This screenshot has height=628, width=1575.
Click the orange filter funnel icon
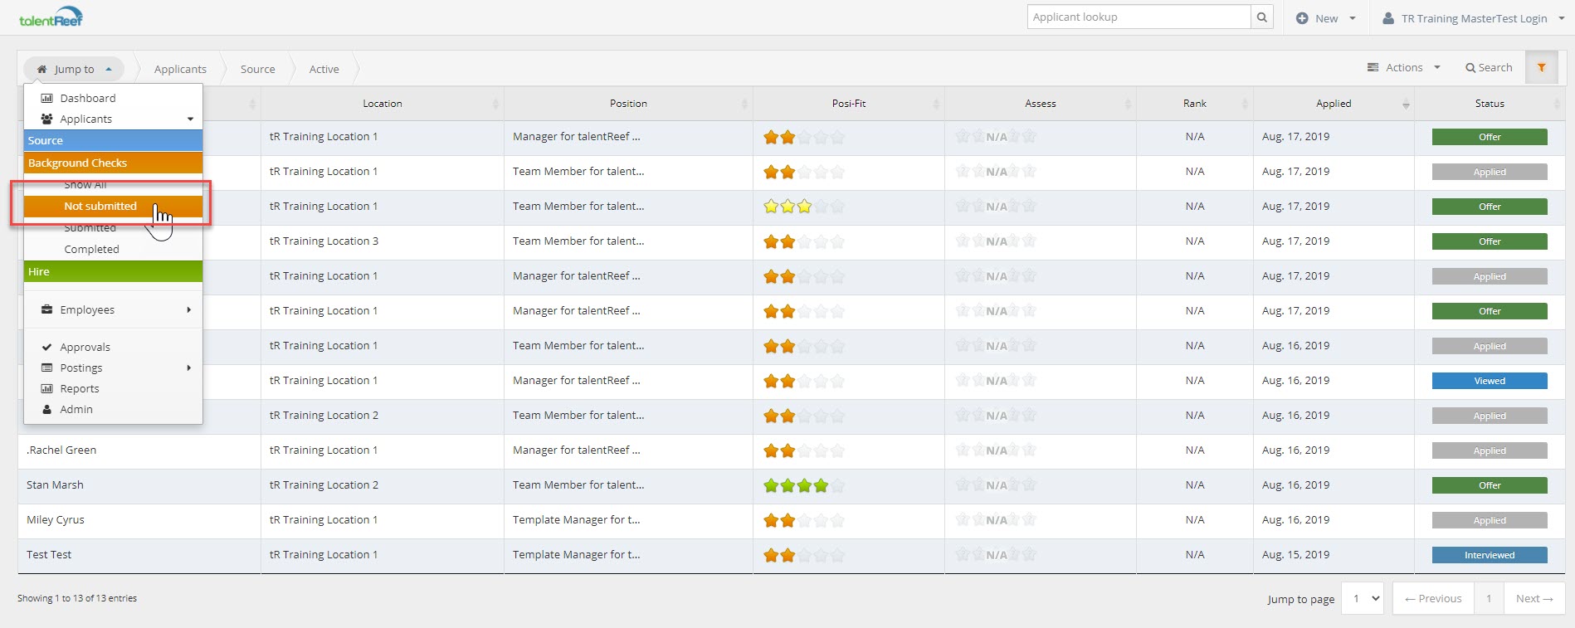tap(1541, 68)
